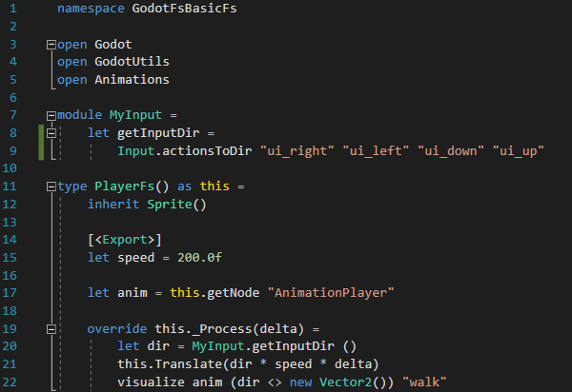Click the Export attribute
This screenshot has width=572, height=392.
coord(124,239)
